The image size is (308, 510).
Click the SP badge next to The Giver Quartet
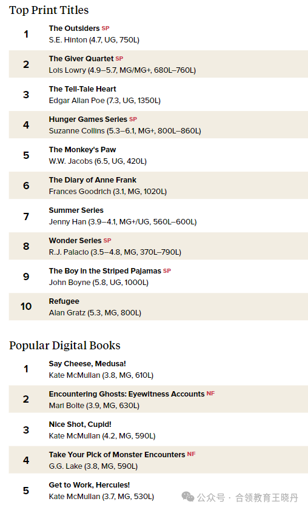coord(119,59)
